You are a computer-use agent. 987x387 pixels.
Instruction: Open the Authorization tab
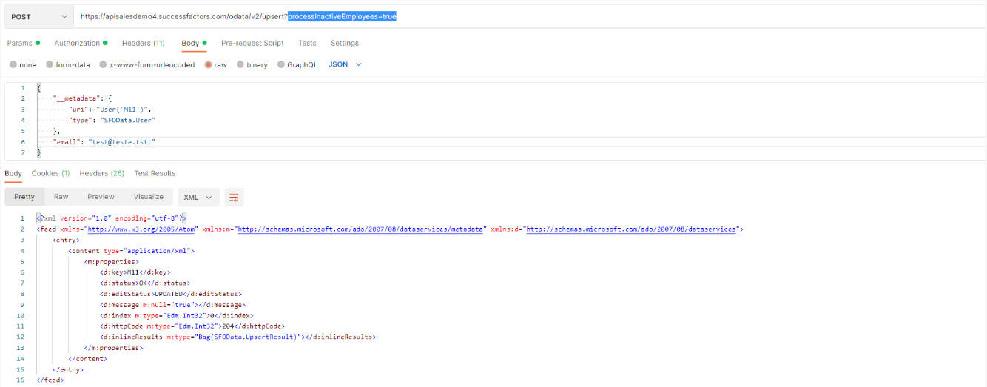[x=81, y=44]
